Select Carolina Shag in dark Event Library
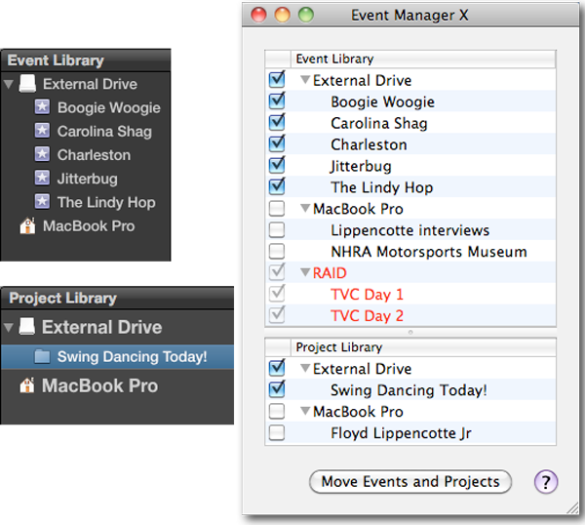Screen dimensions: 585x525 click(x=104, y=132)
